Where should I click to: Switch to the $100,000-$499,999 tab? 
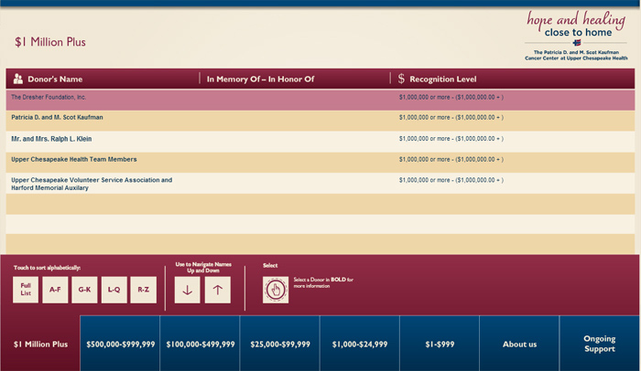(200, 344)
